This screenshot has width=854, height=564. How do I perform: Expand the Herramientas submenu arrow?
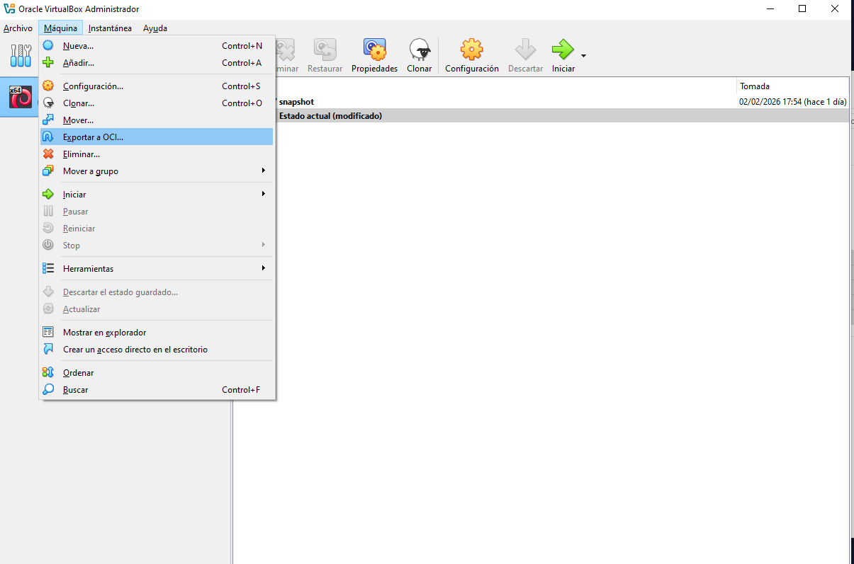coord(263,268)
